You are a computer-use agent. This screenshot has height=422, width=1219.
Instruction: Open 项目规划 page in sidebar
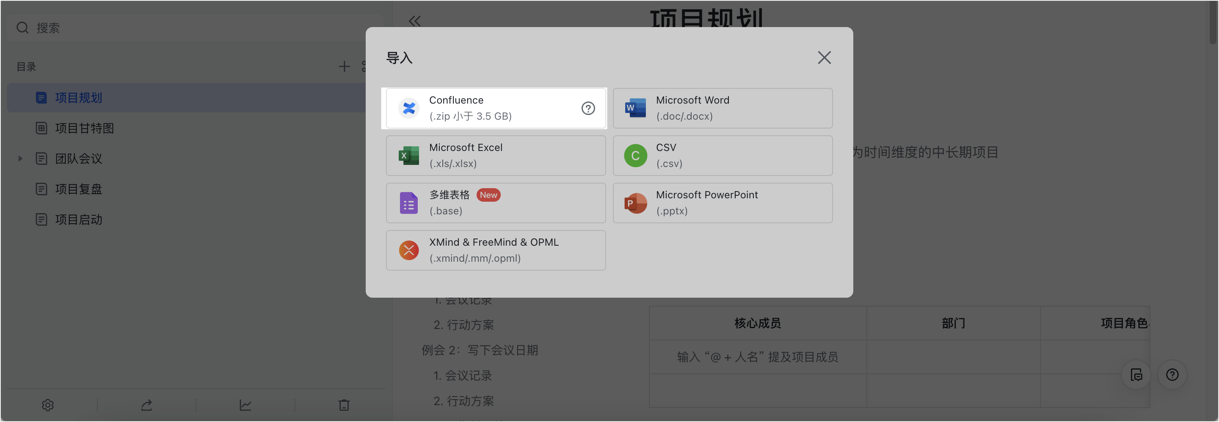coord(187,98)
